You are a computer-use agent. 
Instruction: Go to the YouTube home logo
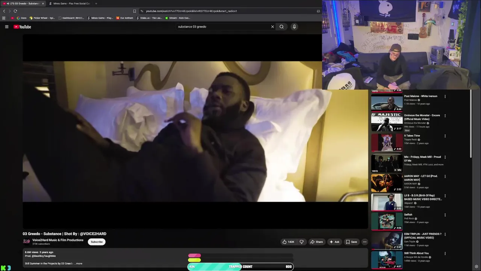point(22,27)
